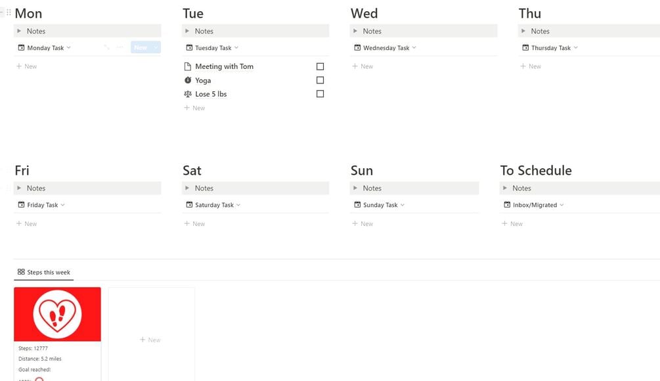Click the page icon beside Meeting with Tom
This screenshot has width=660, height=381.
coord(188,66)
